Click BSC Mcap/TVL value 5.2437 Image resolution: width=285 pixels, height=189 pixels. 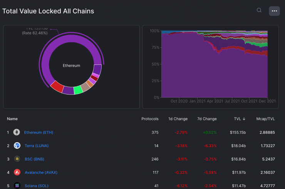click(268, 159)
